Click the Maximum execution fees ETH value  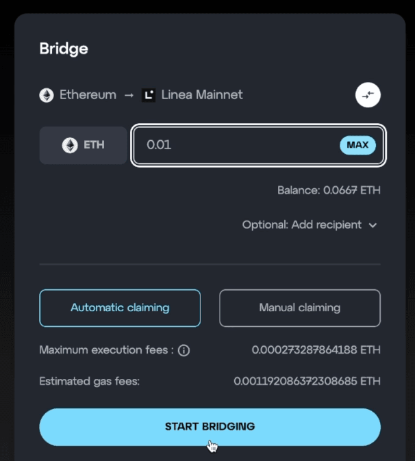[x=316, y=350]
